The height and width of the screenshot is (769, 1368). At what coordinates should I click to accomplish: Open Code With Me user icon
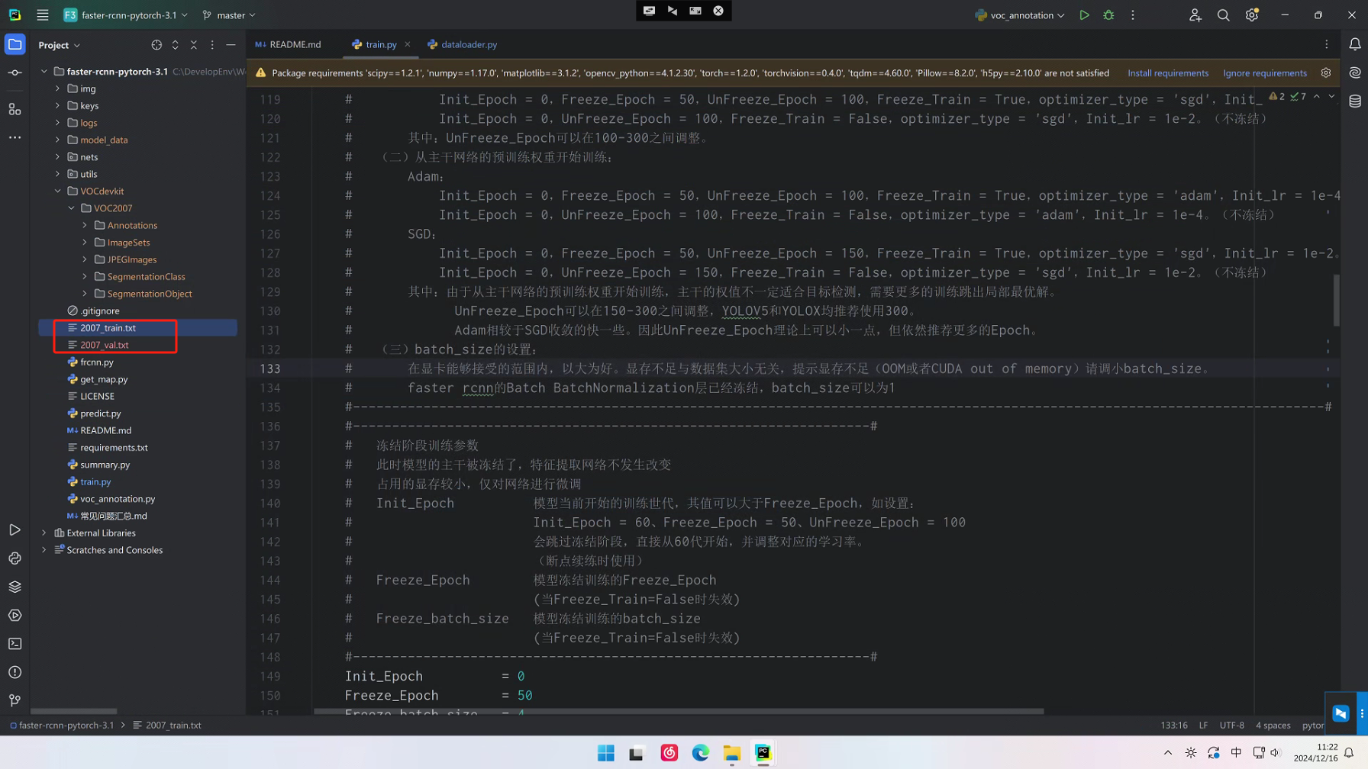[1195, 15]
